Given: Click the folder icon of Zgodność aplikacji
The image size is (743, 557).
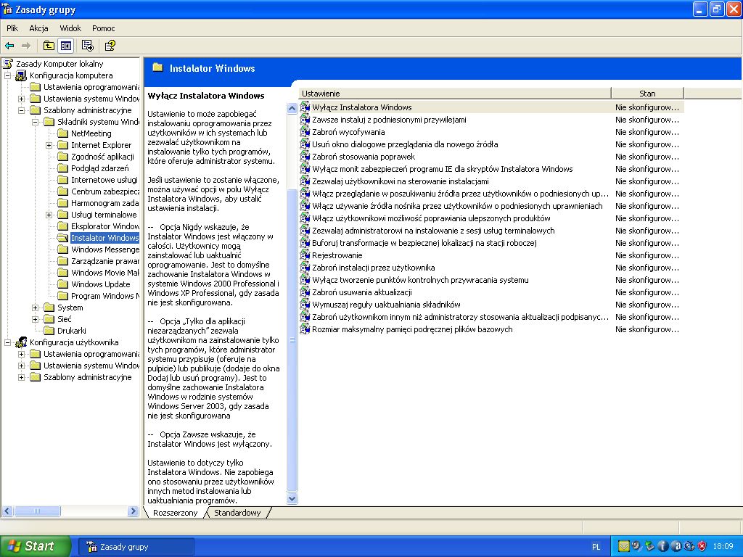Looking at the screenshot, I should (x=62, y=157).
